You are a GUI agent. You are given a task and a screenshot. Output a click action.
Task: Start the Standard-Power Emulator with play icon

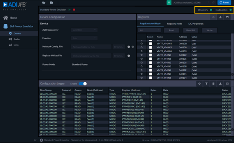click(x=69, y=9)
